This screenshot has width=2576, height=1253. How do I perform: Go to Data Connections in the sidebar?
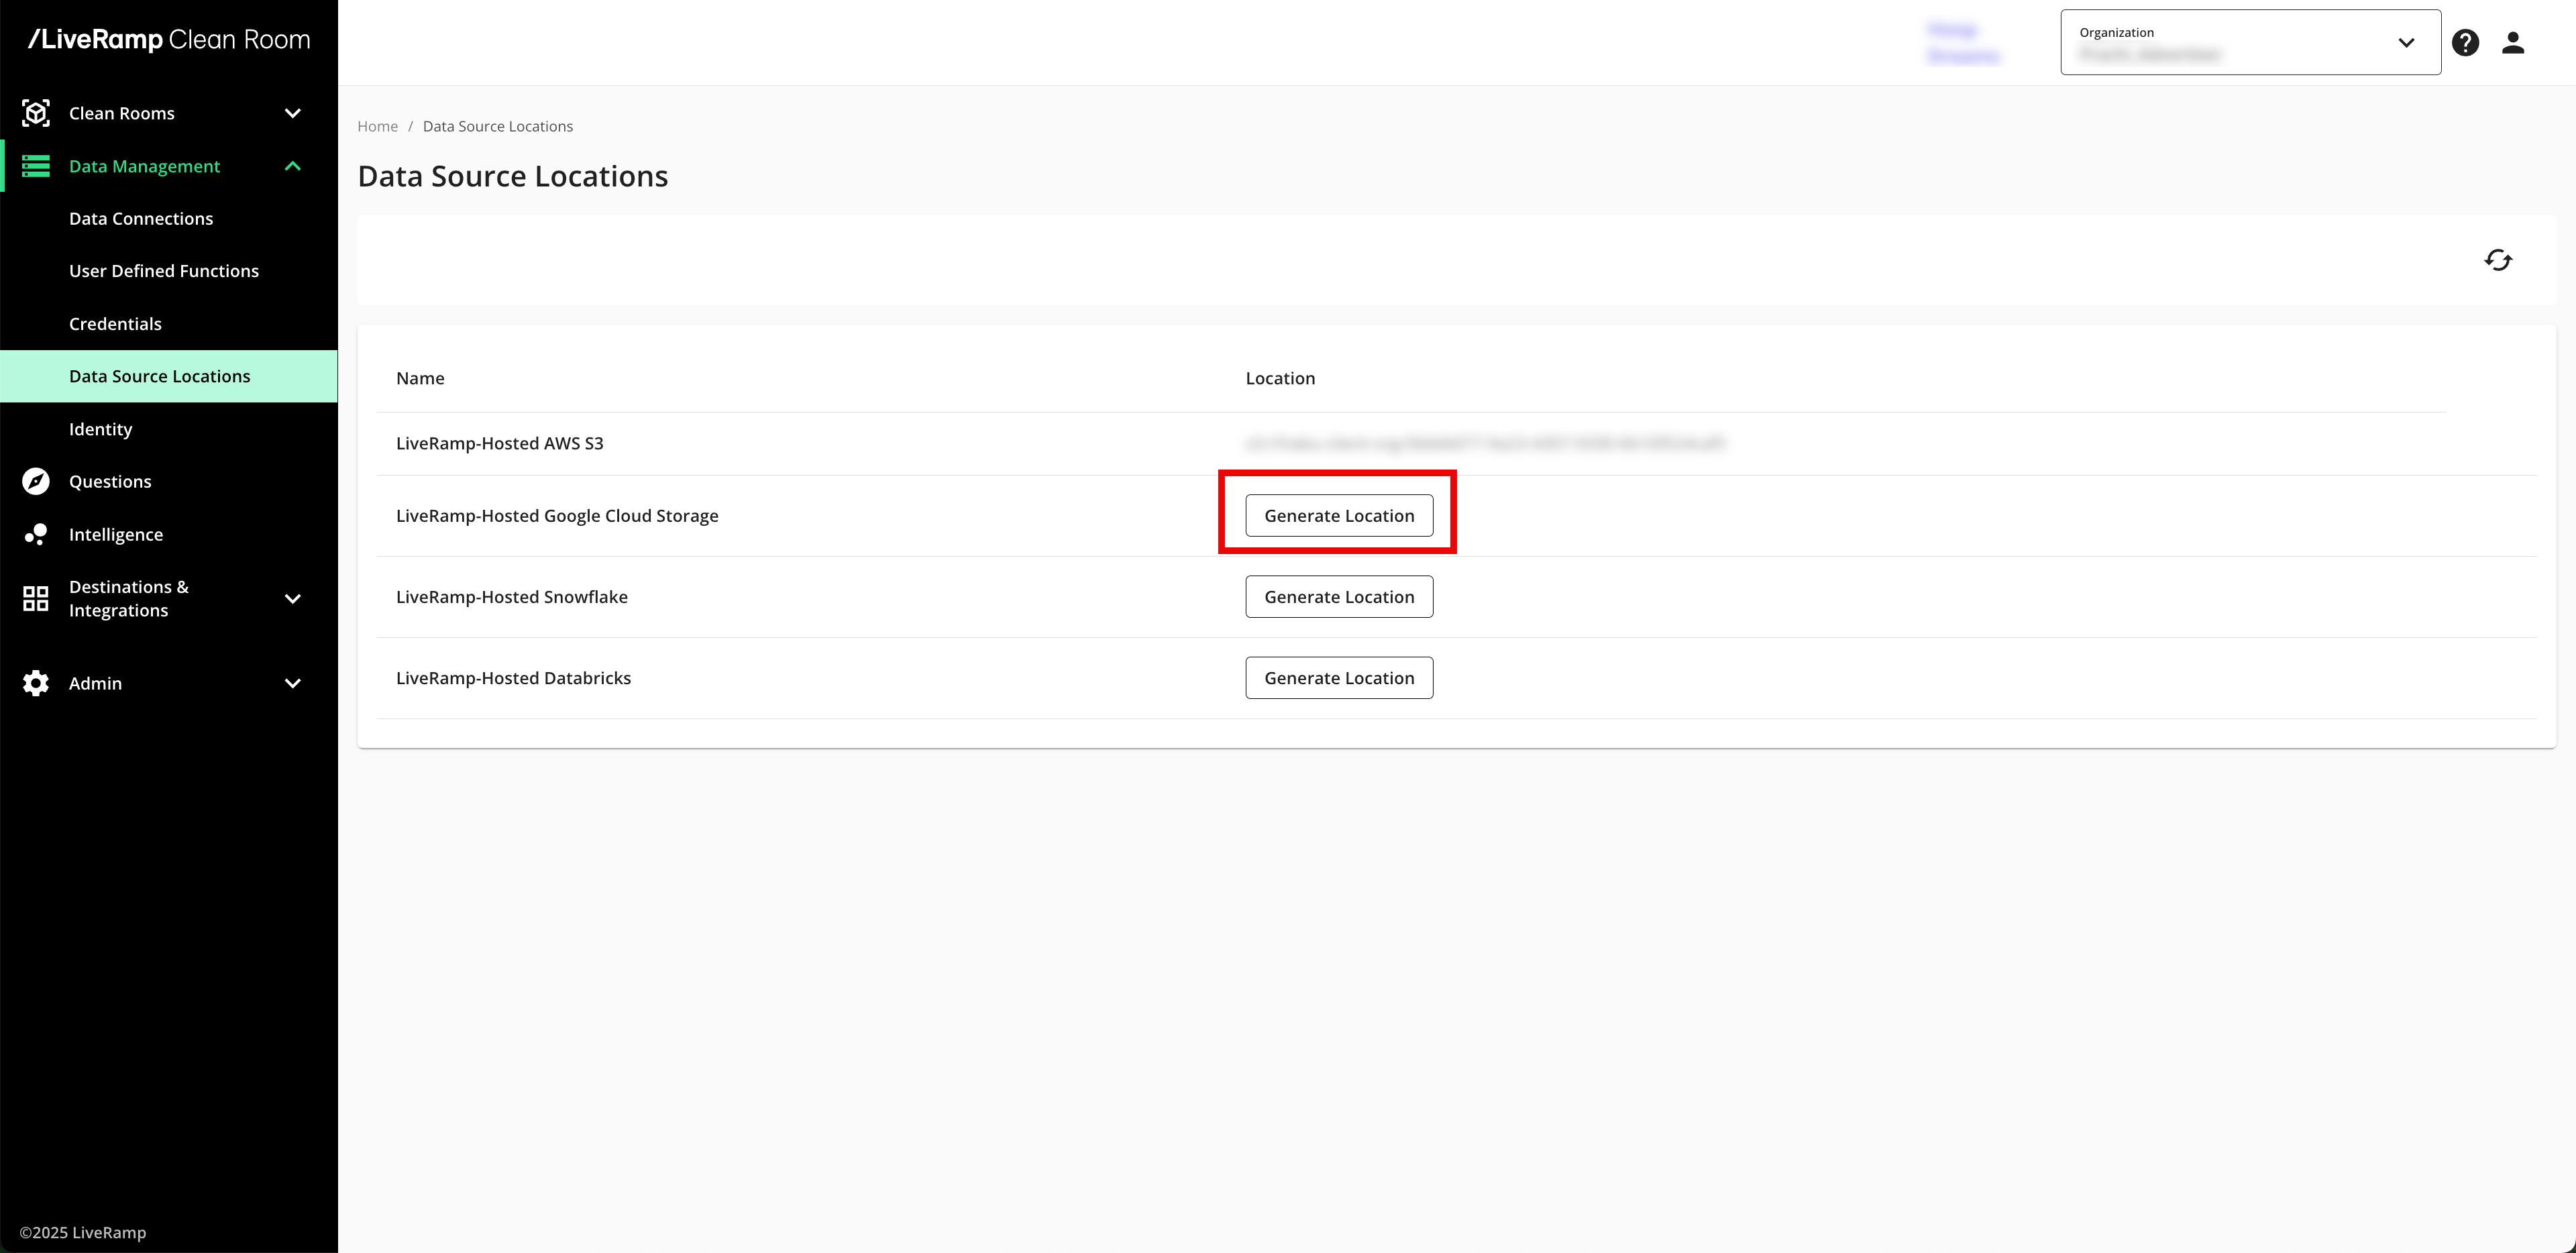pos(141,218)
